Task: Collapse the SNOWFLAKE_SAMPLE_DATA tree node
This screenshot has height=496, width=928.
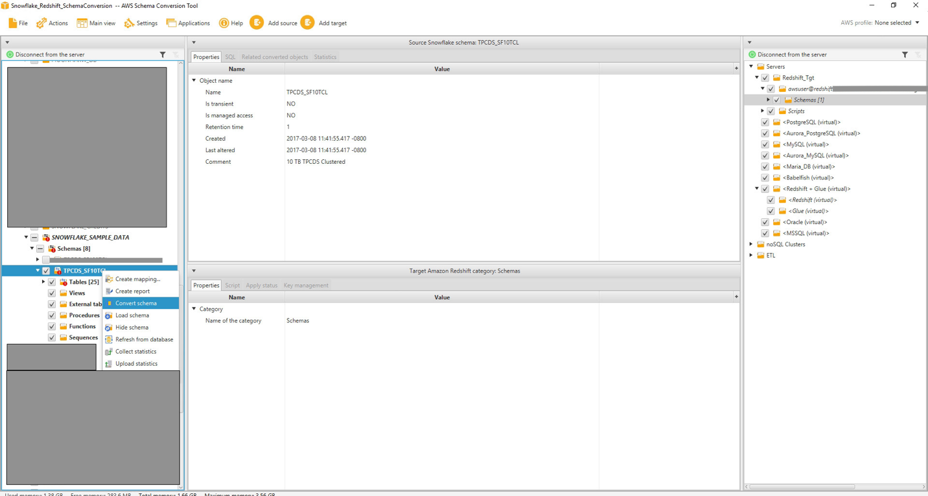Action: click(26, 238)
